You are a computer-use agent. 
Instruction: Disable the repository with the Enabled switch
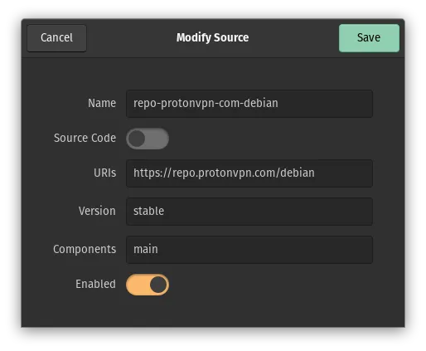[x=148, y=285]
